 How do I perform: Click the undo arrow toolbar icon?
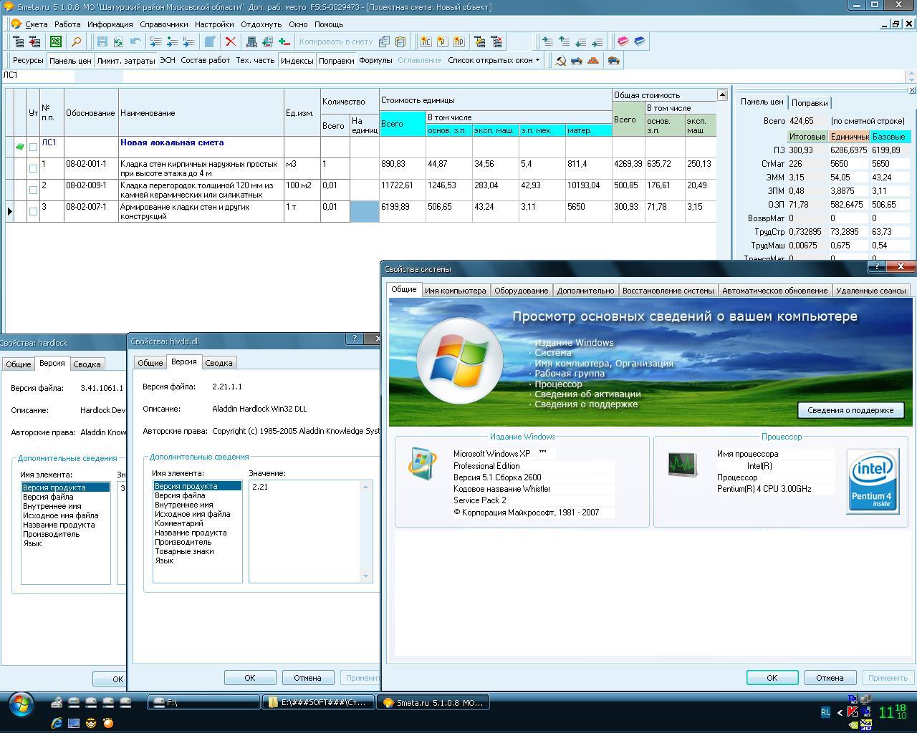(135, 42)
